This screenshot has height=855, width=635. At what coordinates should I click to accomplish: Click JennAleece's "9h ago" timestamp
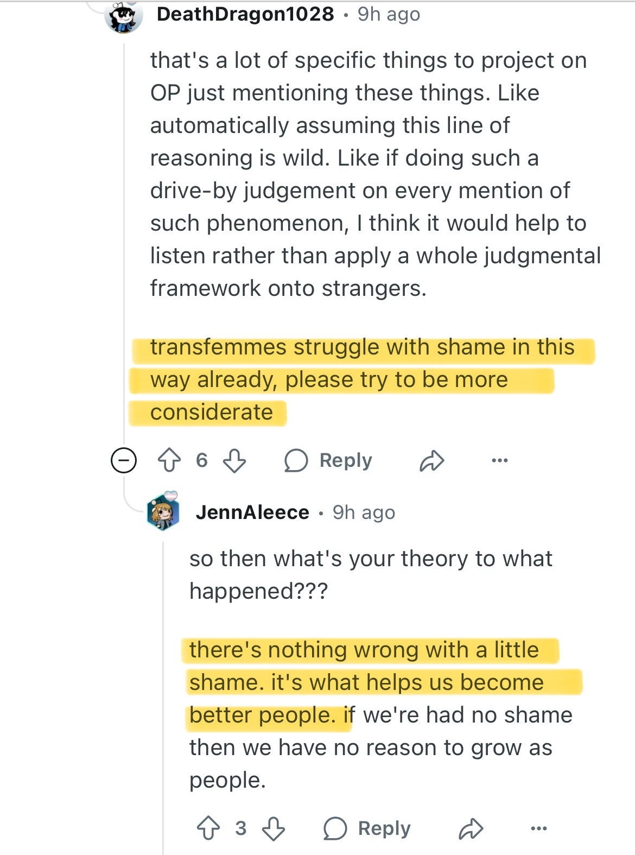tap(364, 512)
